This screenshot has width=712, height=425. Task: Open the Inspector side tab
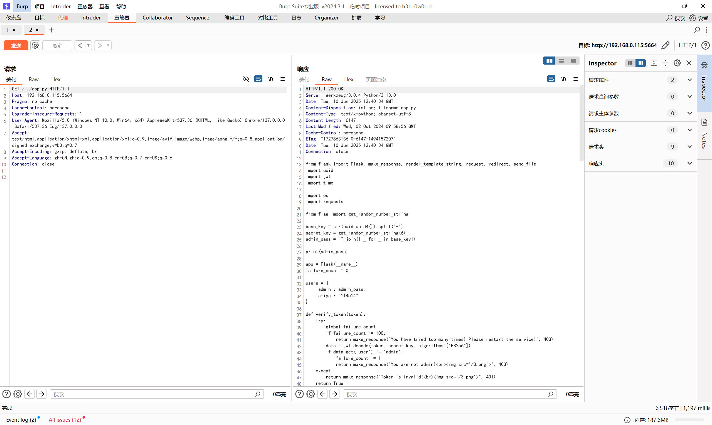coord(704,83)
